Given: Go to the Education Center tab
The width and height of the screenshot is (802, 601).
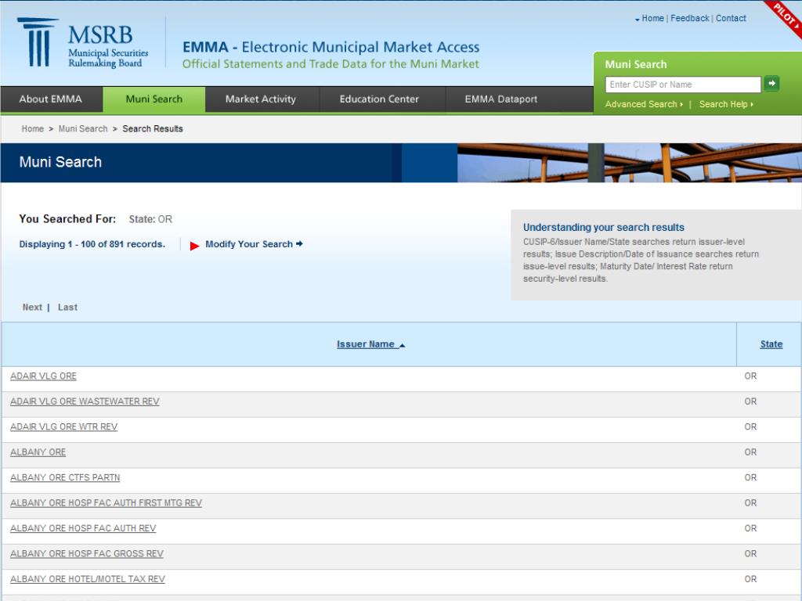Looking at the screenshot, I should tap(379, 99).
